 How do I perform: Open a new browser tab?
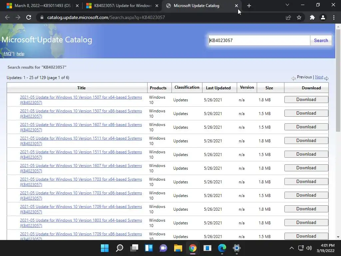(249, 6)
